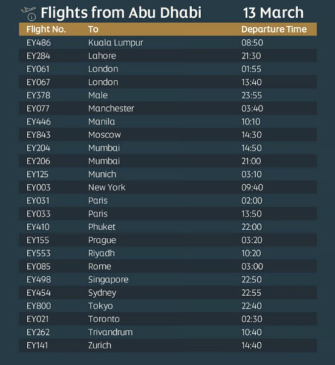Click the London 01:55 departure row
The height and width of the screenshot is (365, 335).
(167, 69)
